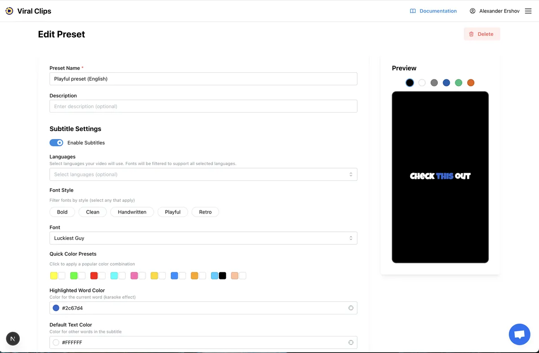Click the color picker icon in Default Text Color

(x=351, y=342)
